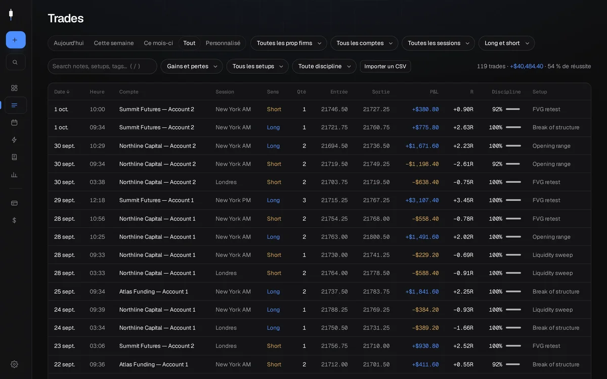Viewport: 607px width, 379px height.
Task: Click the +$1,671.60 P&L value
Action: 422,146
